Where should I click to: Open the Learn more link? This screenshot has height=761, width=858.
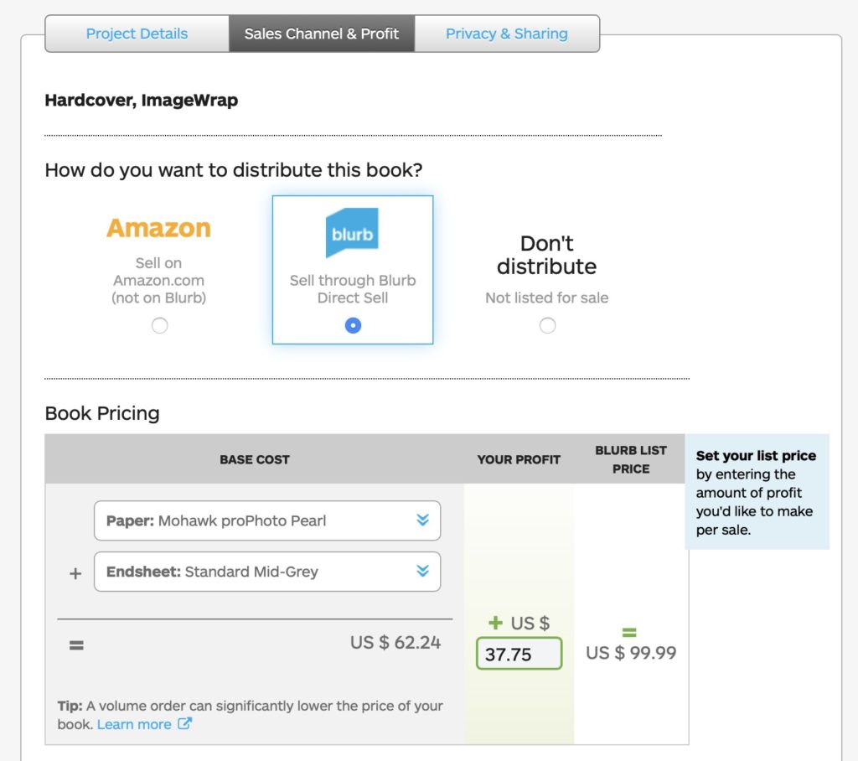[x=134, y=724]
